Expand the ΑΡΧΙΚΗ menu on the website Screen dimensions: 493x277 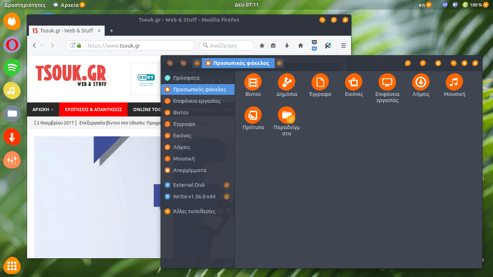43,110
